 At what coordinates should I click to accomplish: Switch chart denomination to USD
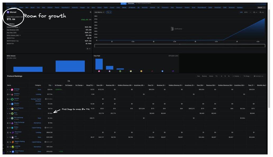pyautogui.click(x=241, y=12)
